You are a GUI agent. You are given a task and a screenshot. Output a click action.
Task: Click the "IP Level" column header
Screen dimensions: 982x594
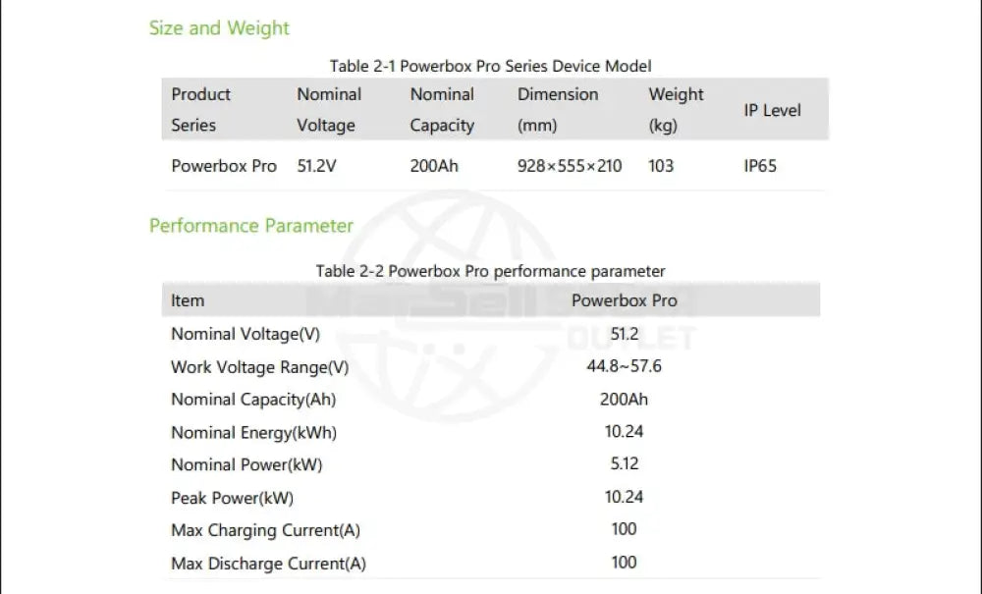coord(772,110)
